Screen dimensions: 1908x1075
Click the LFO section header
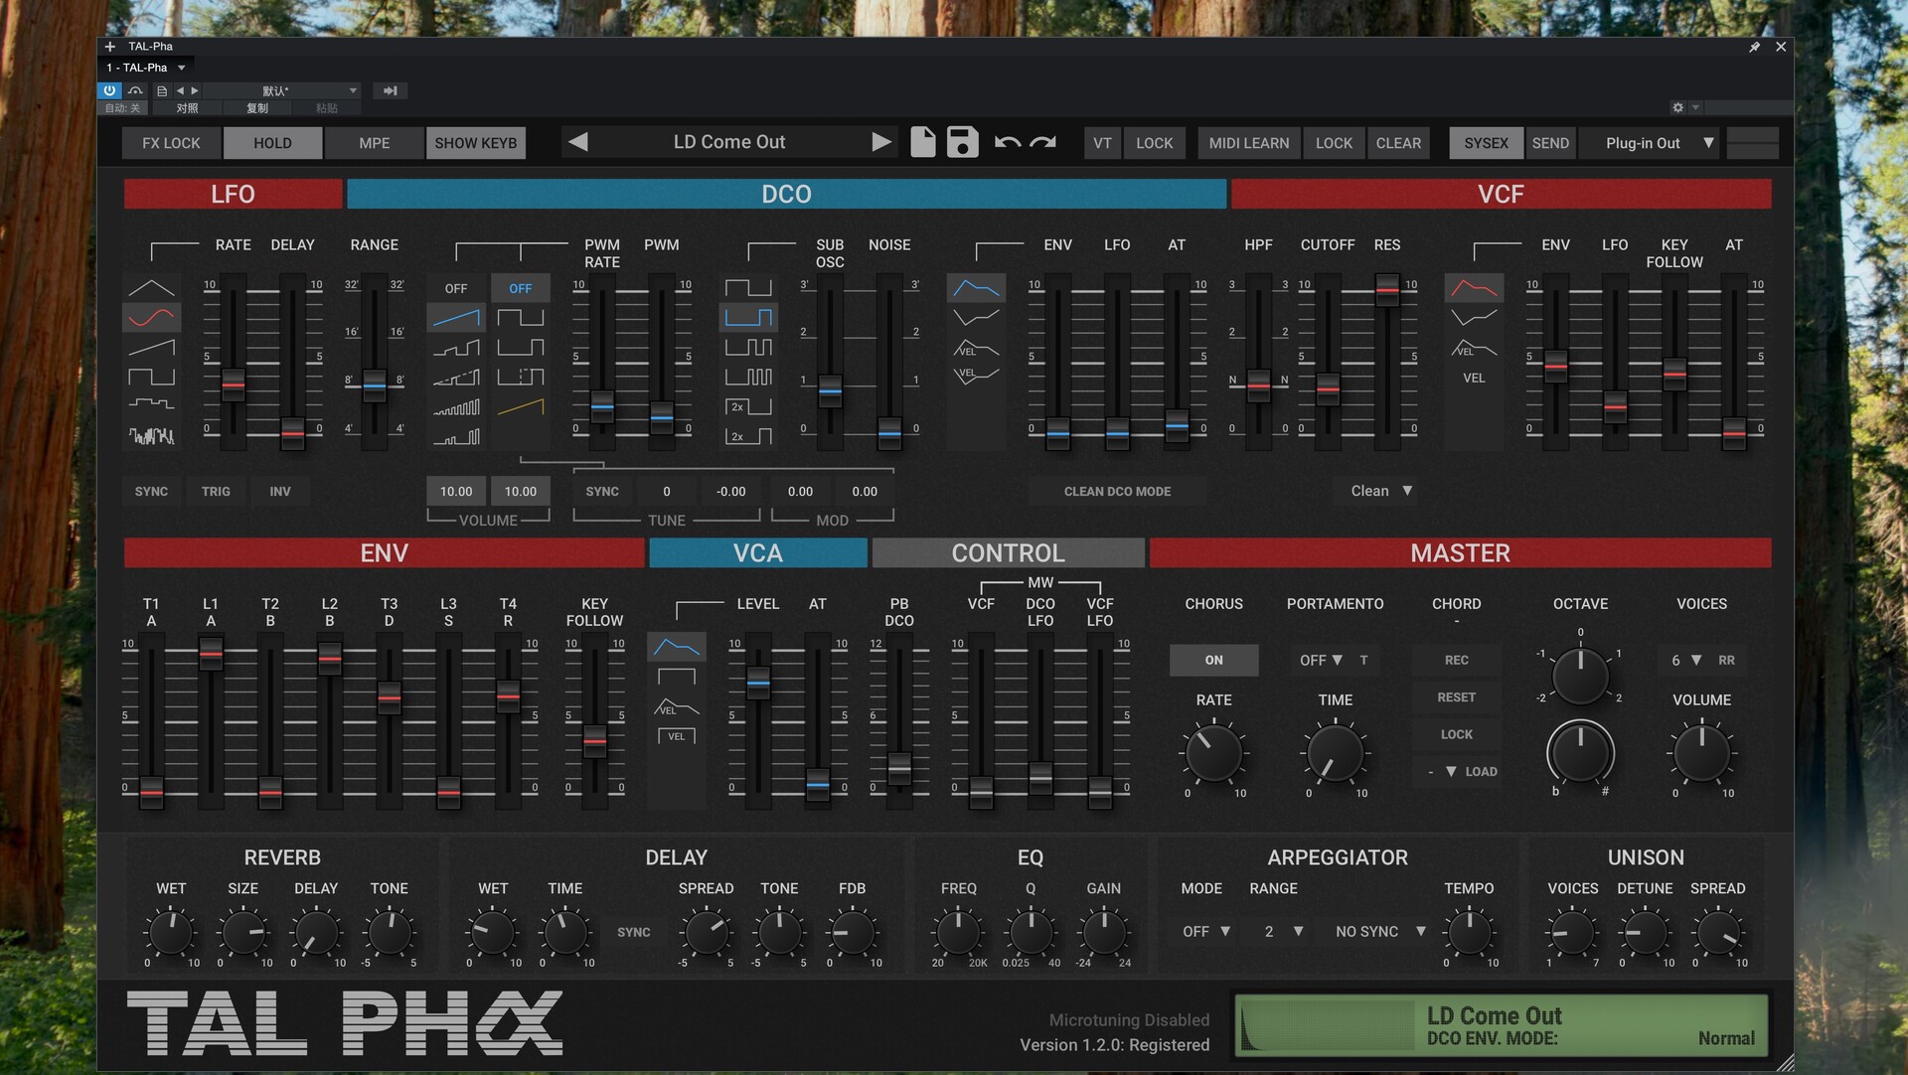click(x=233, y=194)
